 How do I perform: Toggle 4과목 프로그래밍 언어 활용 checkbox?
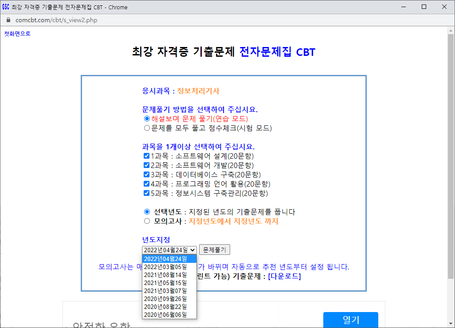pyautogui.click(x=146, y=184)
